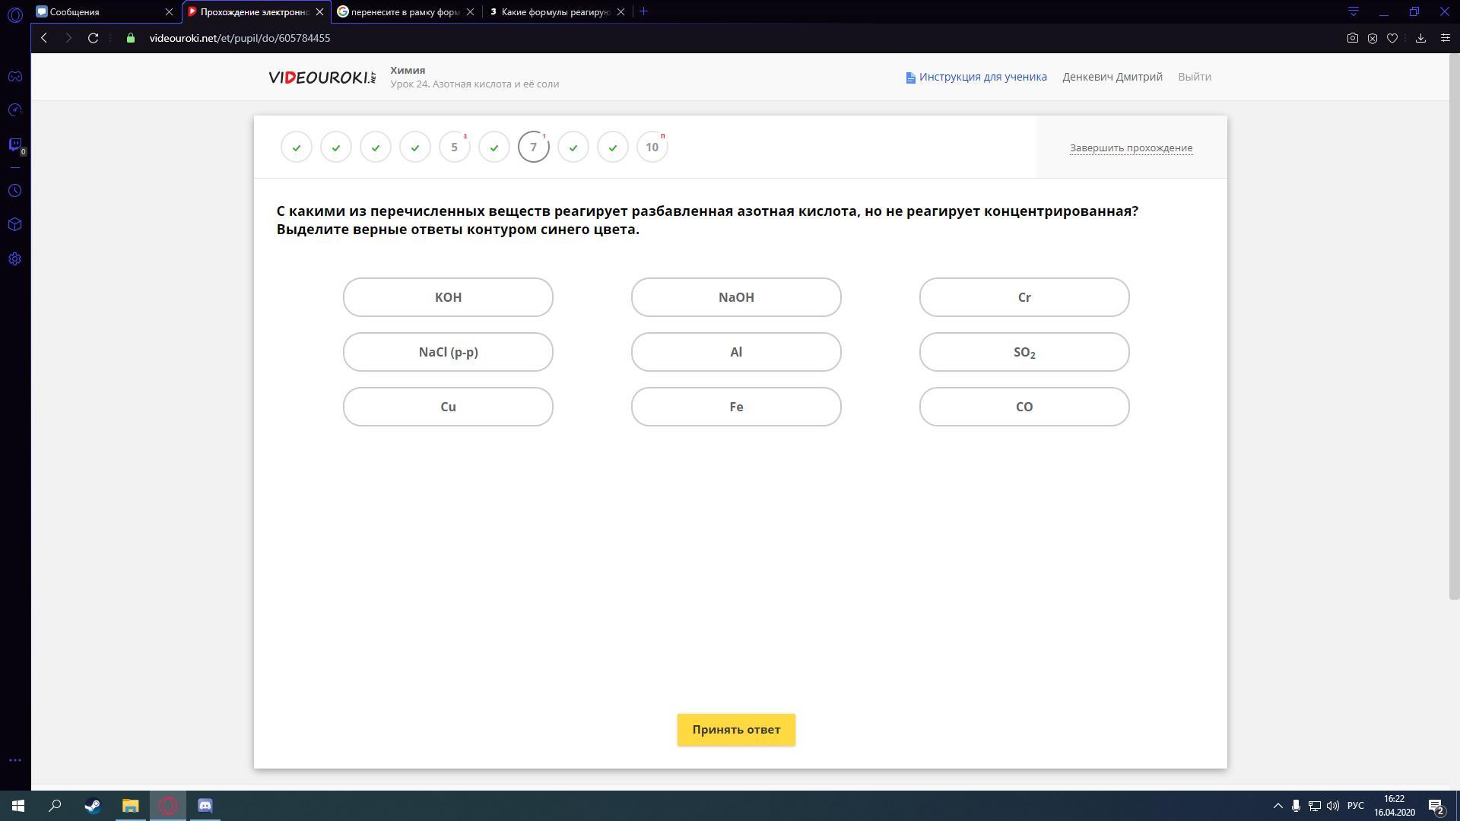Select the SO₂ answer option
This screenshot has height=821, width=1460.
[x=1024, y=352]
